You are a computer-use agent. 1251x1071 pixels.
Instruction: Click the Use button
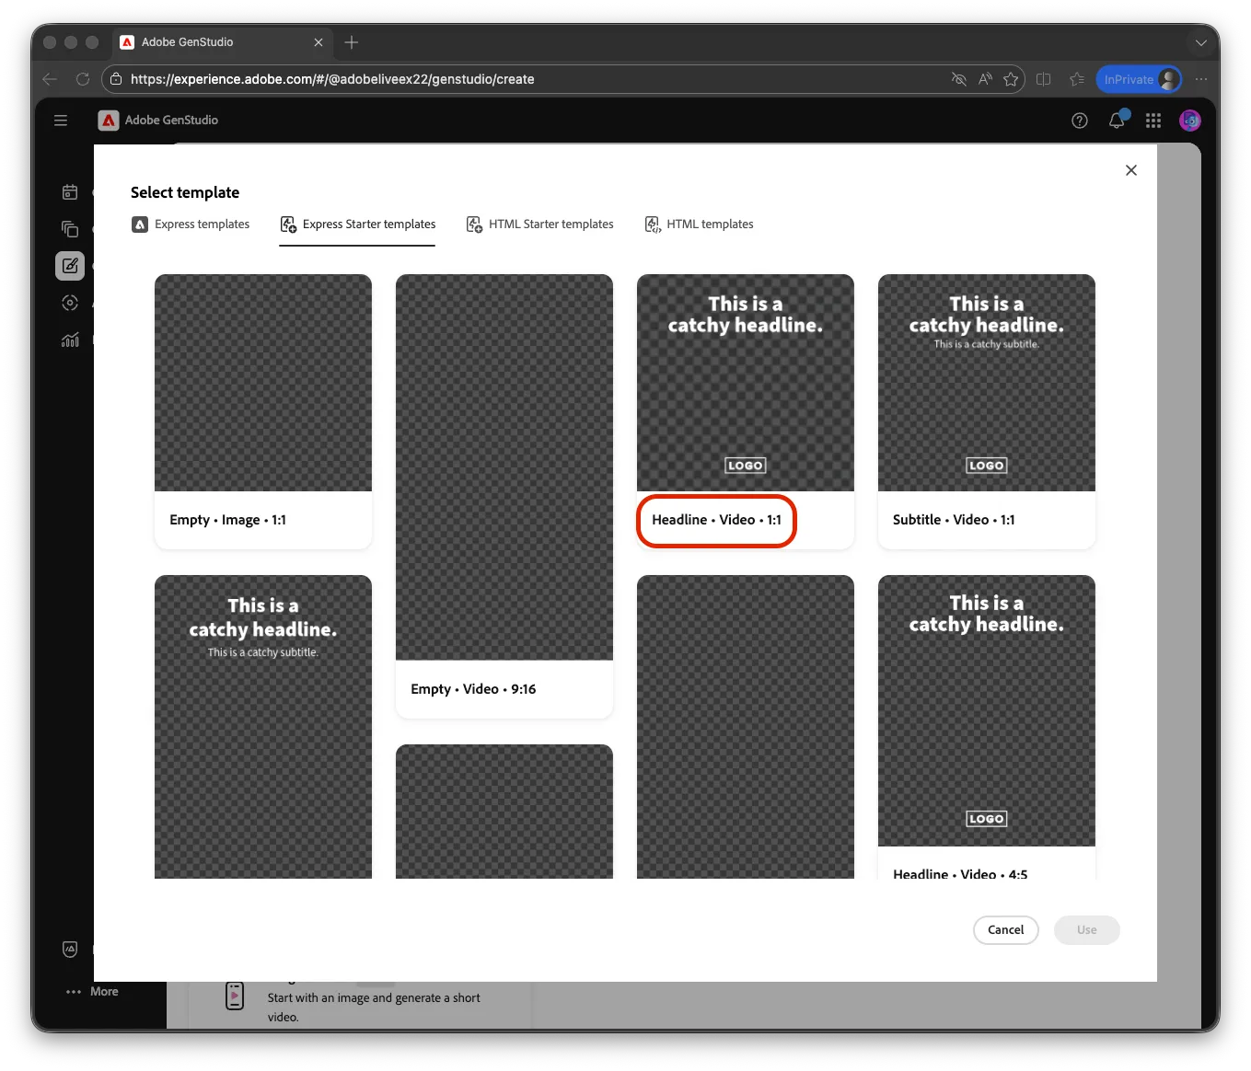point(1087,930)
